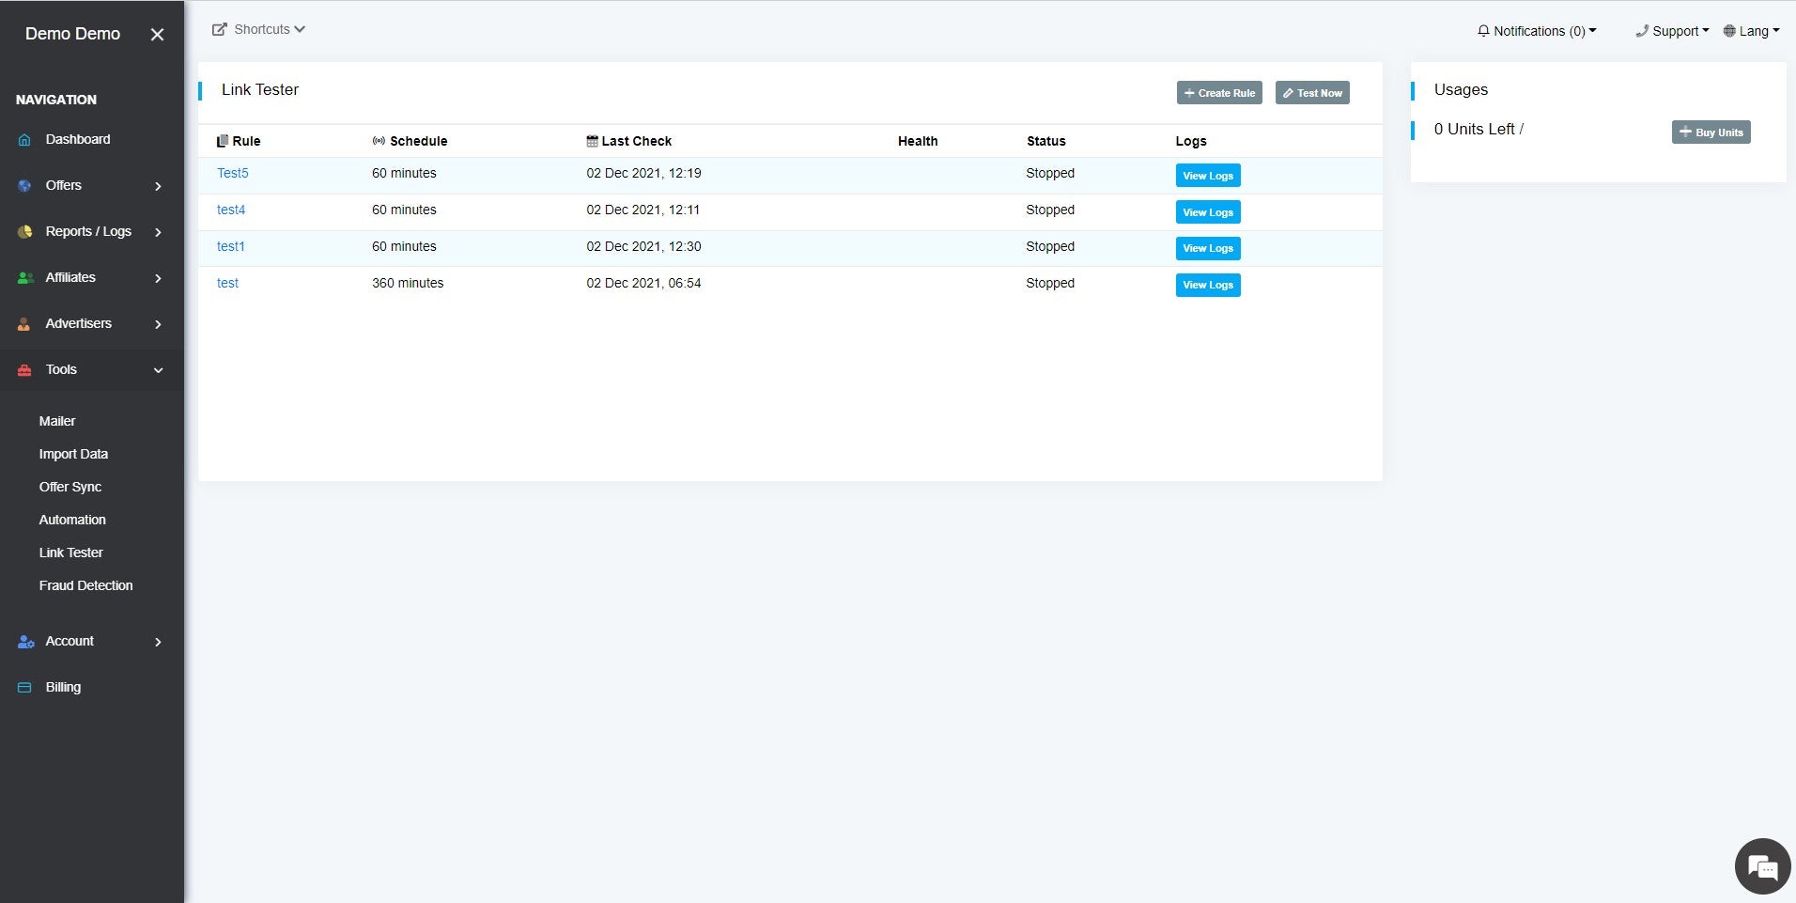This screenshot has height=903, width=1796.
Task: Open Fraud Detection under Tools
Action: 86,585
